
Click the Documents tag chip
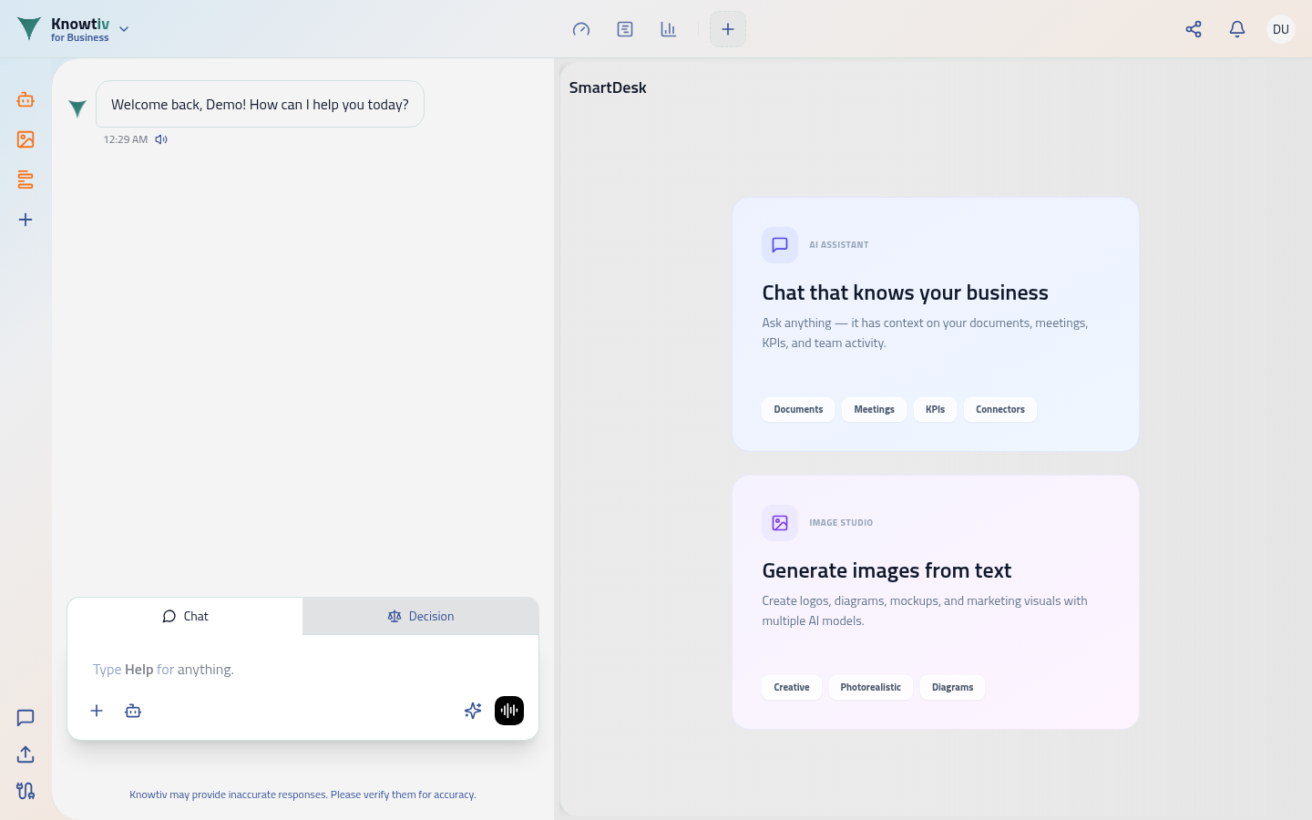[x=798, y=410]
